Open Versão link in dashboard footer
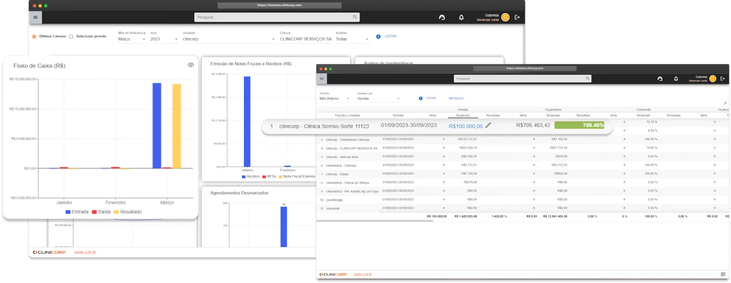 coord(85,252)
